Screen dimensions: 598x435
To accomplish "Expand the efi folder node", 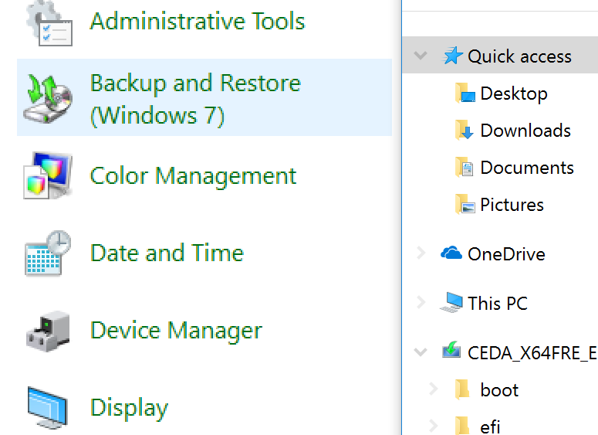I will click(x=433, y=426).
